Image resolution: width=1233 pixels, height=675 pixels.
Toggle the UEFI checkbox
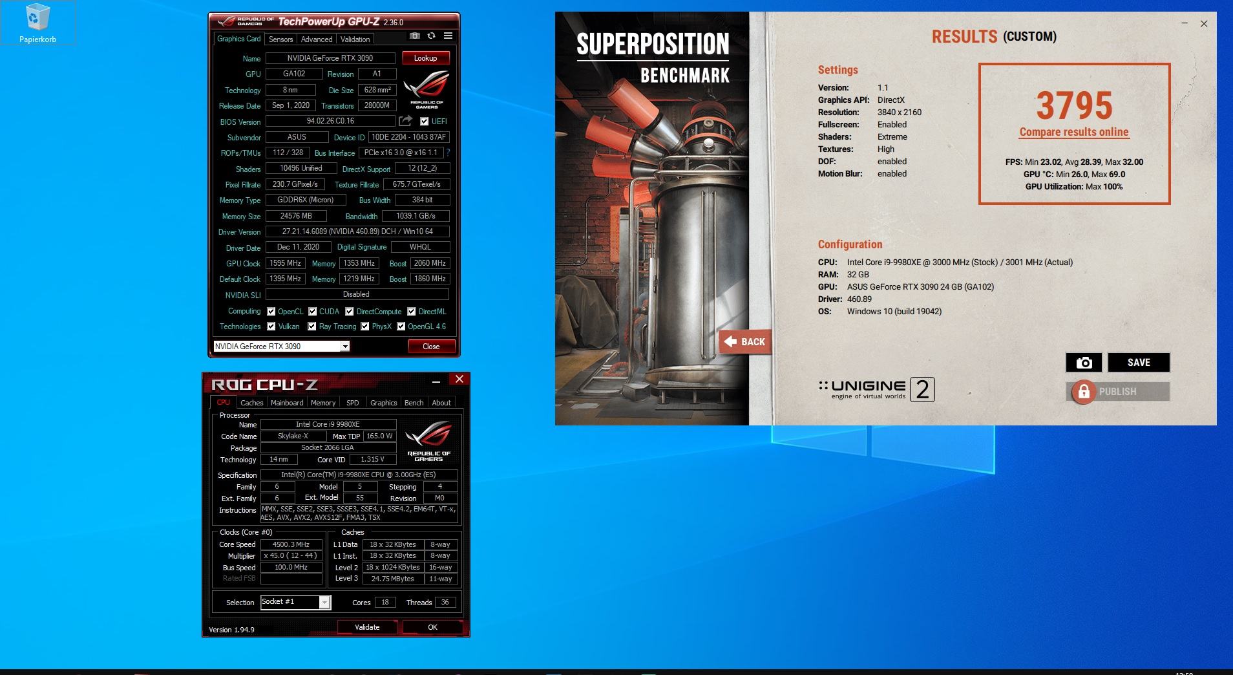tap(424, 122)
